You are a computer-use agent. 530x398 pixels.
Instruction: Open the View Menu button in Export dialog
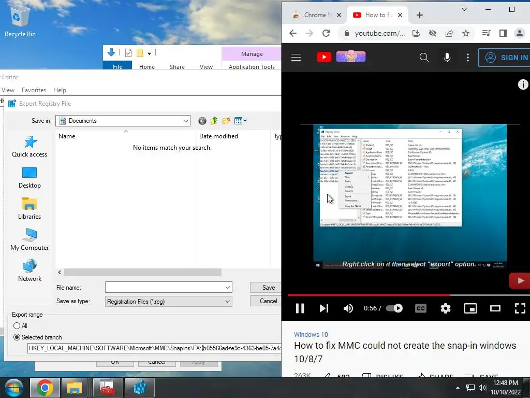(x=240, y=121)
